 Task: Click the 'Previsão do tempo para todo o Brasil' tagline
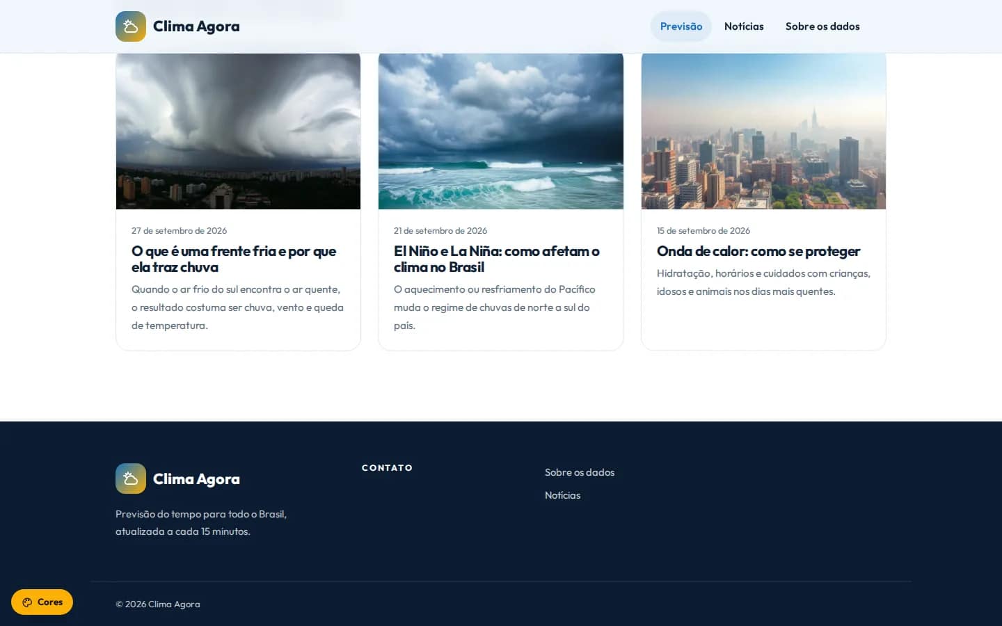(201, 522)
